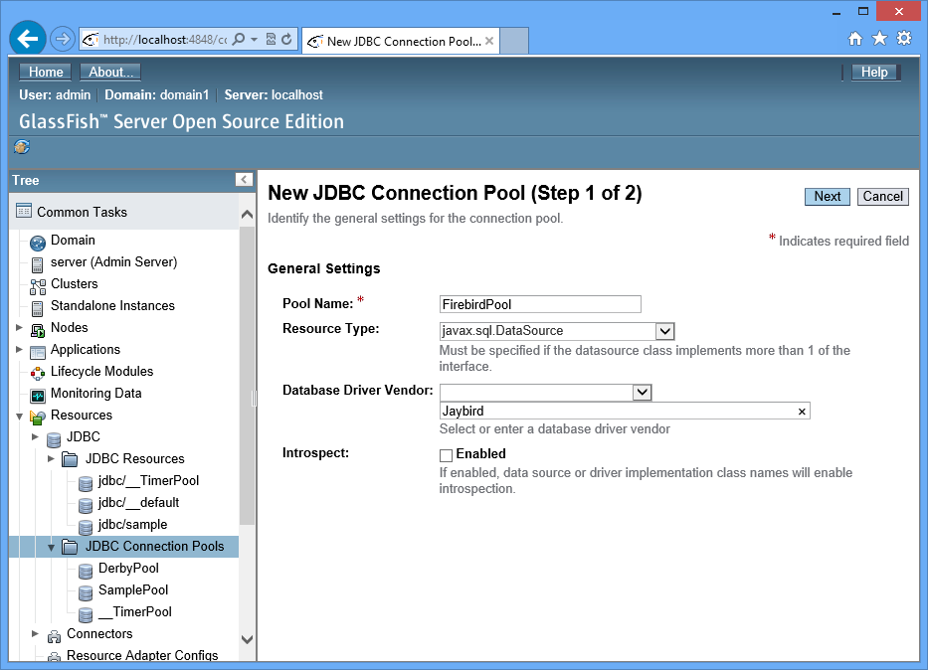The width and height of the screenshot is (928, 670).
Task: Open Common Tasks in the tree
Action: [82, 212]
